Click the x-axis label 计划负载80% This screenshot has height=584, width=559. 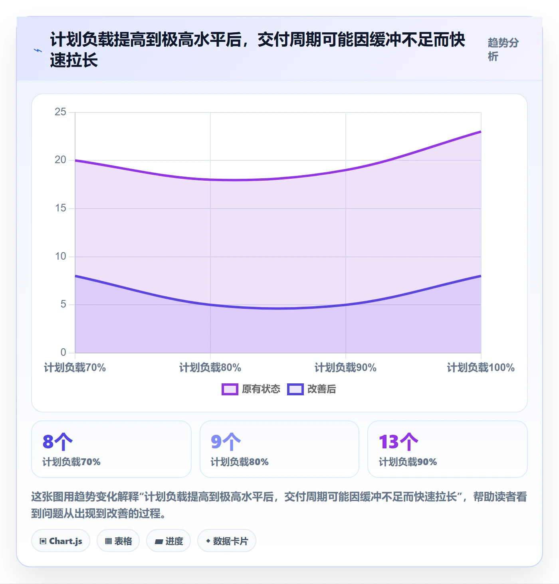coord(210,368)
